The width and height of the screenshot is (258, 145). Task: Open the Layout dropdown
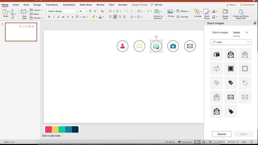tap(36, 10)
